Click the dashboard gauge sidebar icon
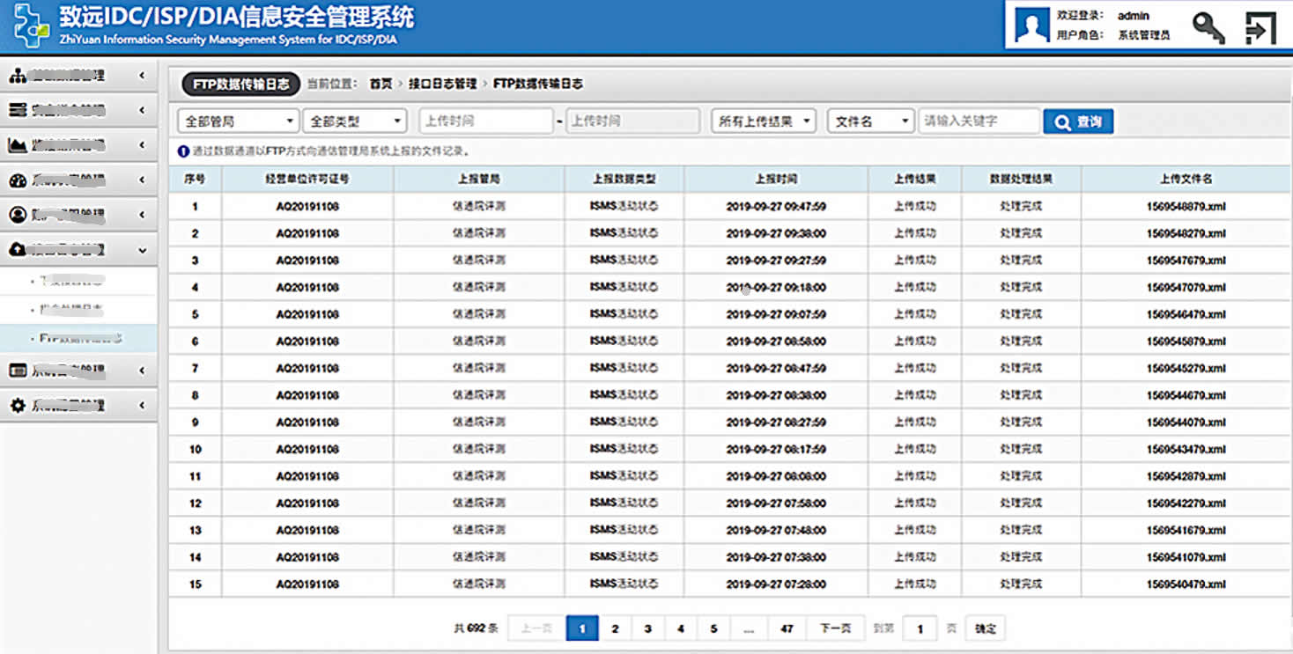The width and height of the screenshot is (1293, 654). point(18,180)
